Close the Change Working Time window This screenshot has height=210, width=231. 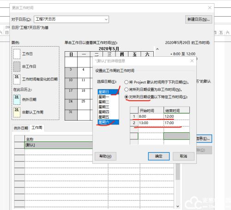[x=210, y=8]
